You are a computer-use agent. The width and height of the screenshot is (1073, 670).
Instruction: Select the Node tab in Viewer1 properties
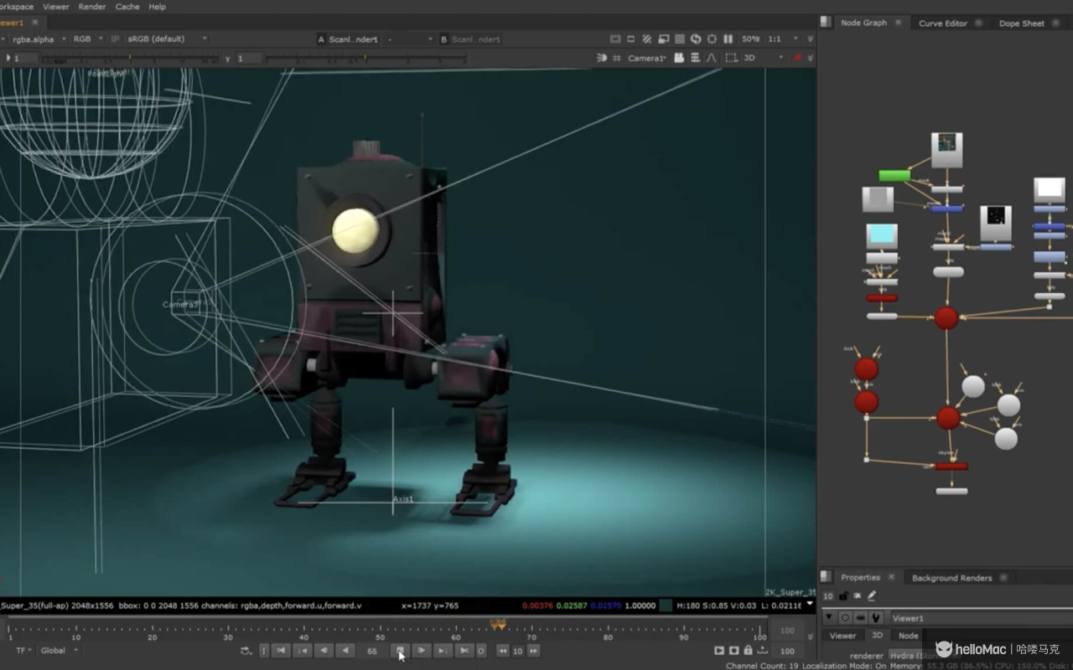pos(909,636)
